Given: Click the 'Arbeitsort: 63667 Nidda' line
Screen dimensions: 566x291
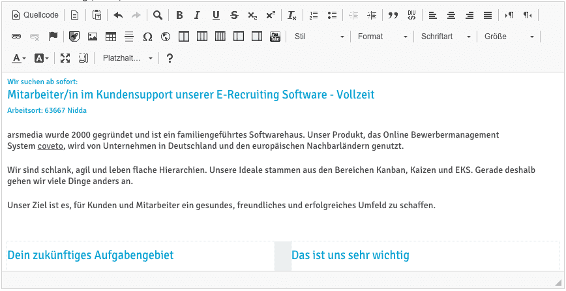Looking at the screenshot, I should coord(47,110).
